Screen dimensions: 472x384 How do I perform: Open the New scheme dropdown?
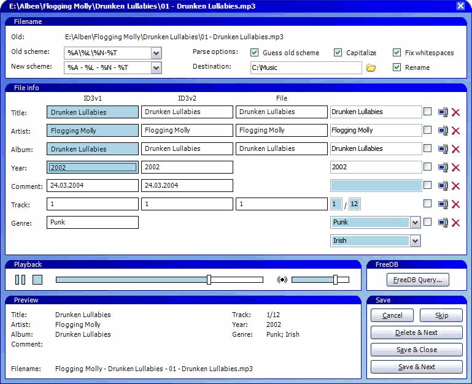coord(156,68)
